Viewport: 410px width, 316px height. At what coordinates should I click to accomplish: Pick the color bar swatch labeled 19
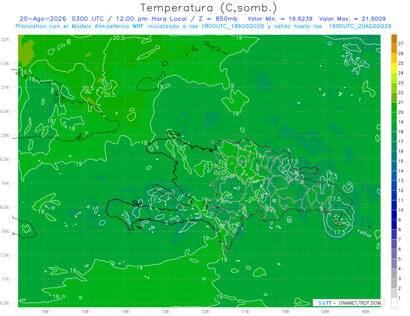[394, 117]
